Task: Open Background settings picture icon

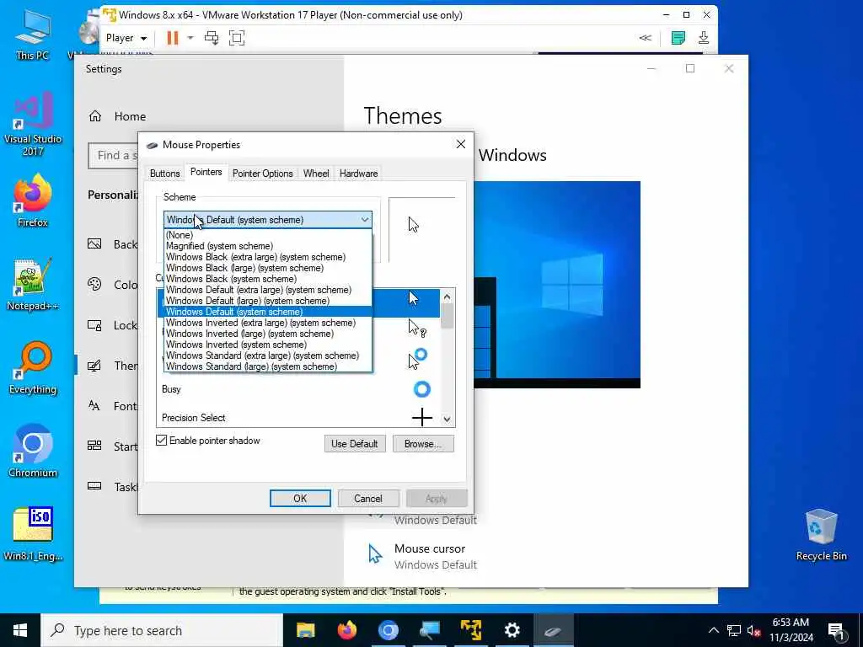Action: click(x=94, y=243)
